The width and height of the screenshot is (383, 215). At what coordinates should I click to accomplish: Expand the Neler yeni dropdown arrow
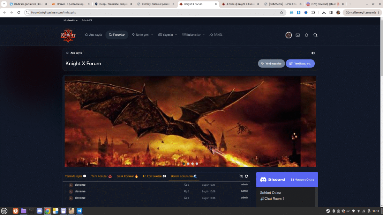(152, 35)
